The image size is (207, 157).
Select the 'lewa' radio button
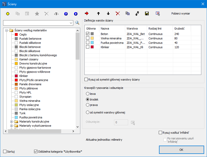[x=88, y=94]
